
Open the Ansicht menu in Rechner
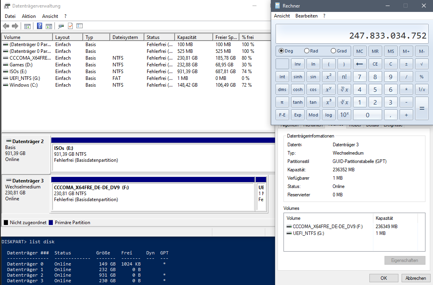click(x=282, y=16)
